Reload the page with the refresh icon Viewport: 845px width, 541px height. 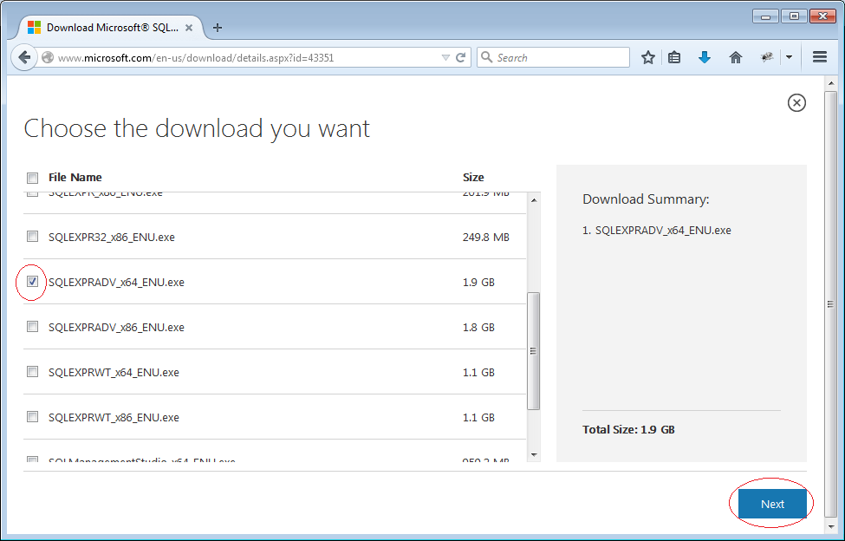click(461, 58)
